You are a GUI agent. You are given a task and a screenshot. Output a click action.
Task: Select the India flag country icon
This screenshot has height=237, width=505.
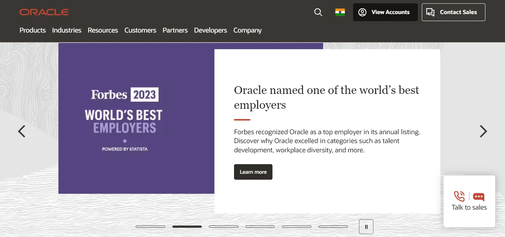click(340, 12)
